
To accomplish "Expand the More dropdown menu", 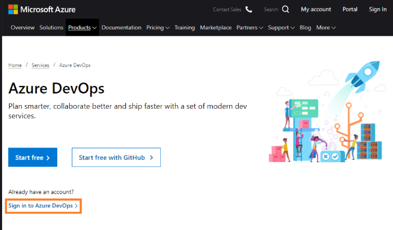I will (x=326, y=27).
